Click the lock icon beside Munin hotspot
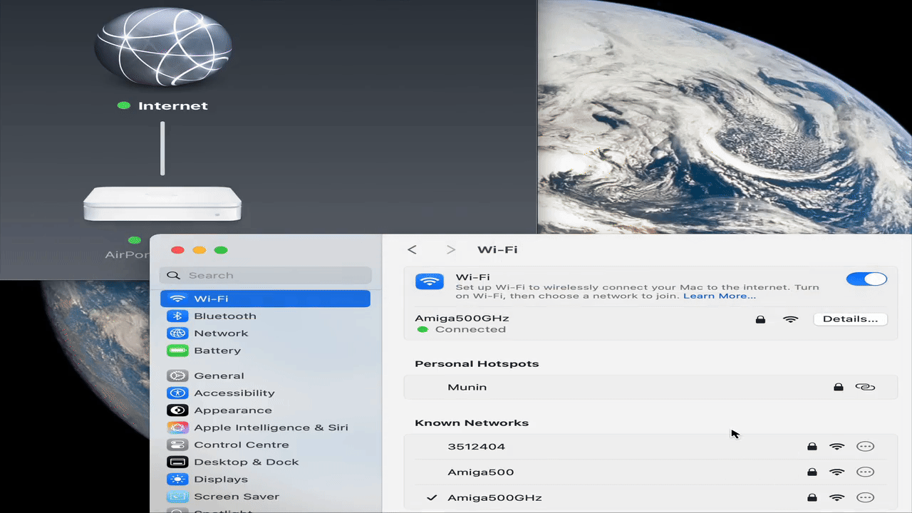This screenshot has width=912, height=513. click(x=839, y=387)
